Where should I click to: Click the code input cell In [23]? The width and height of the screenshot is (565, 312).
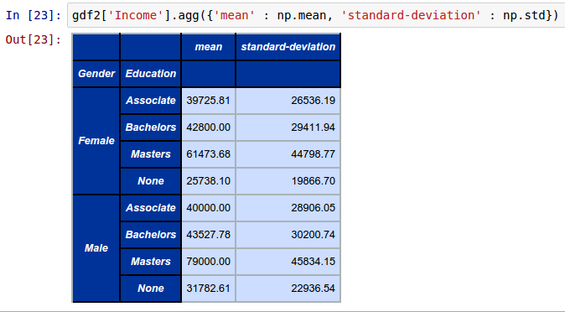click(316, 15)
